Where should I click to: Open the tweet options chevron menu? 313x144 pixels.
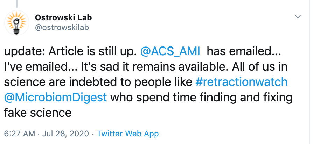point(298,16)
